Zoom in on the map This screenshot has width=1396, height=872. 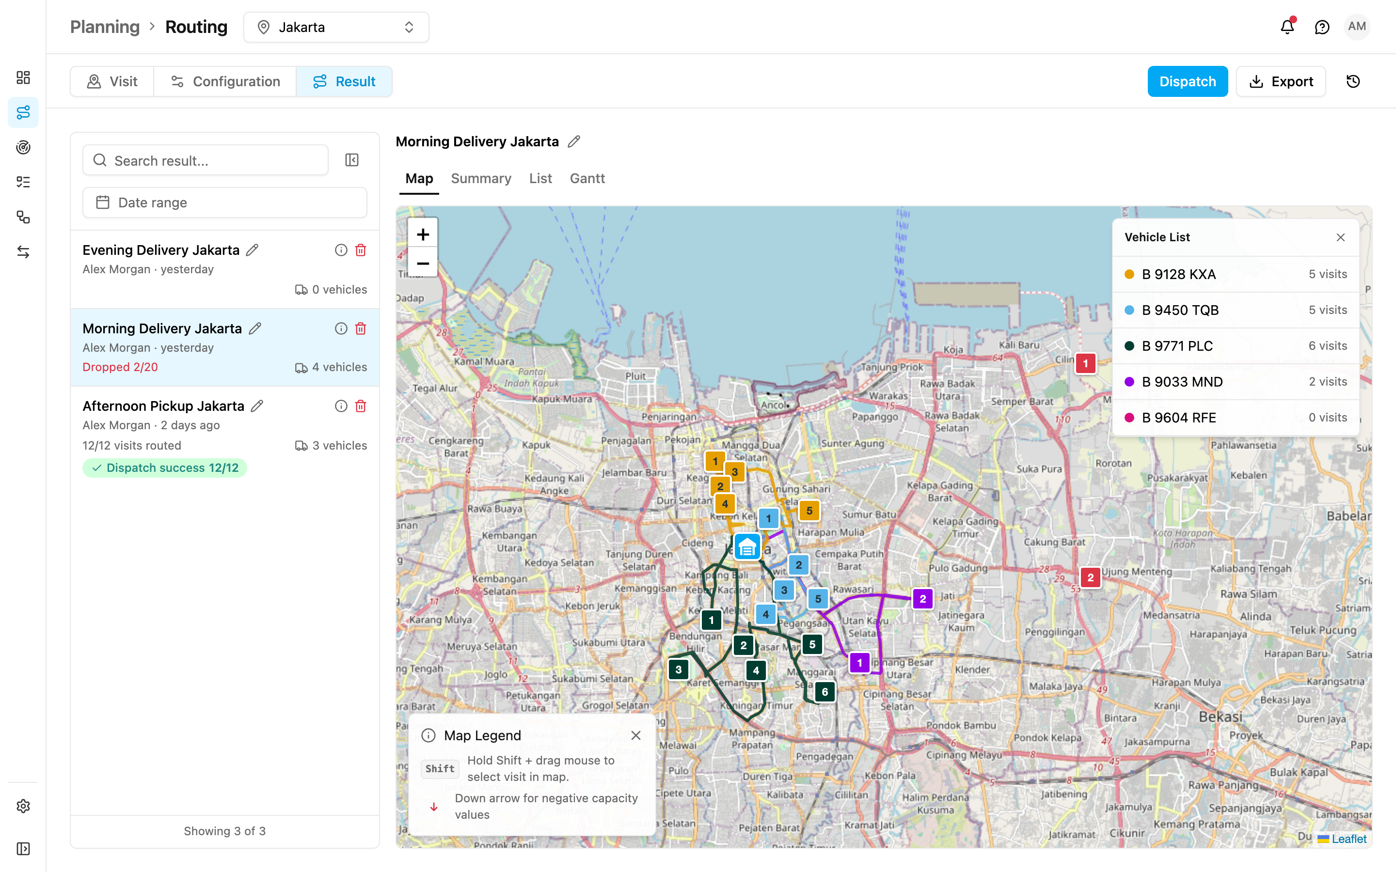click(423, 234)
